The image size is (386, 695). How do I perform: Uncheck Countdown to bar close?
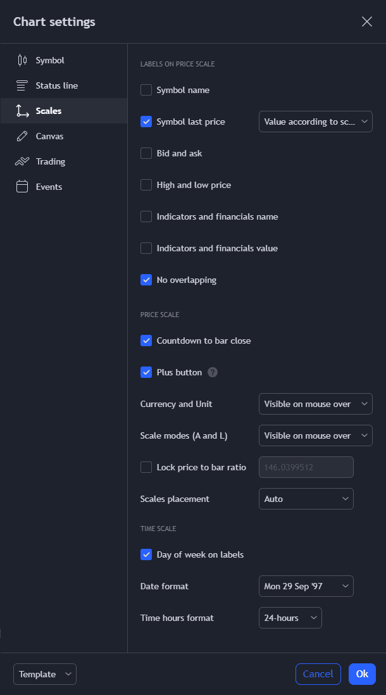146,341
